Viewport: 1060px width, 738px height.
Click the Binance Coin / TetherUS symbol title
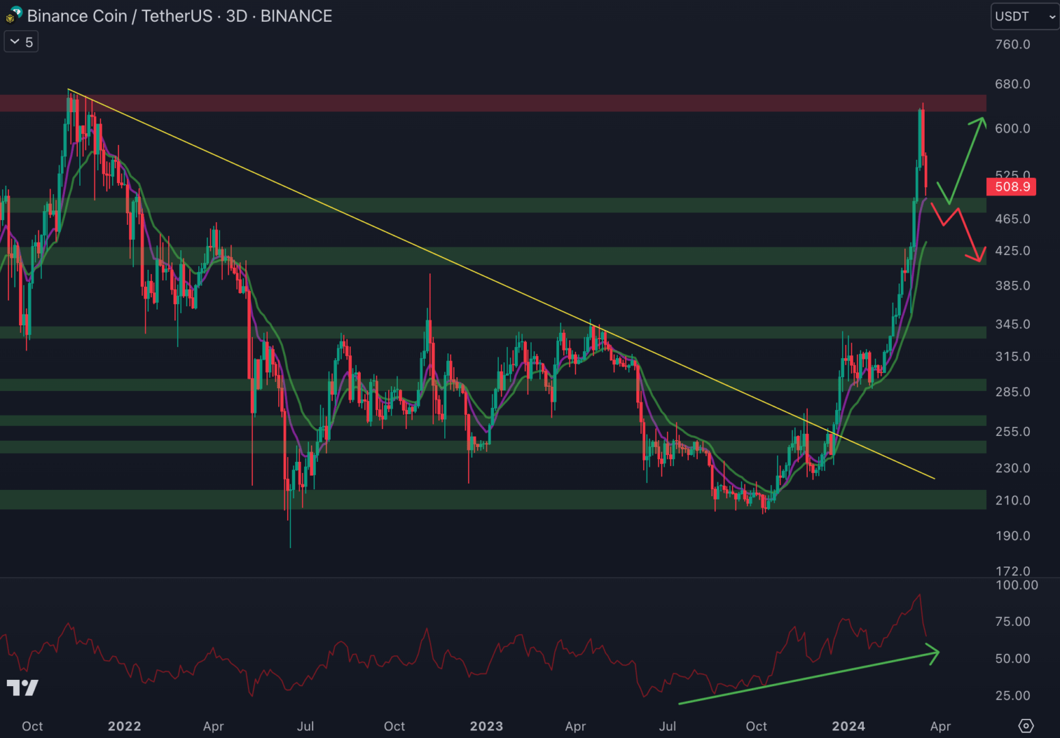[120, 16]
